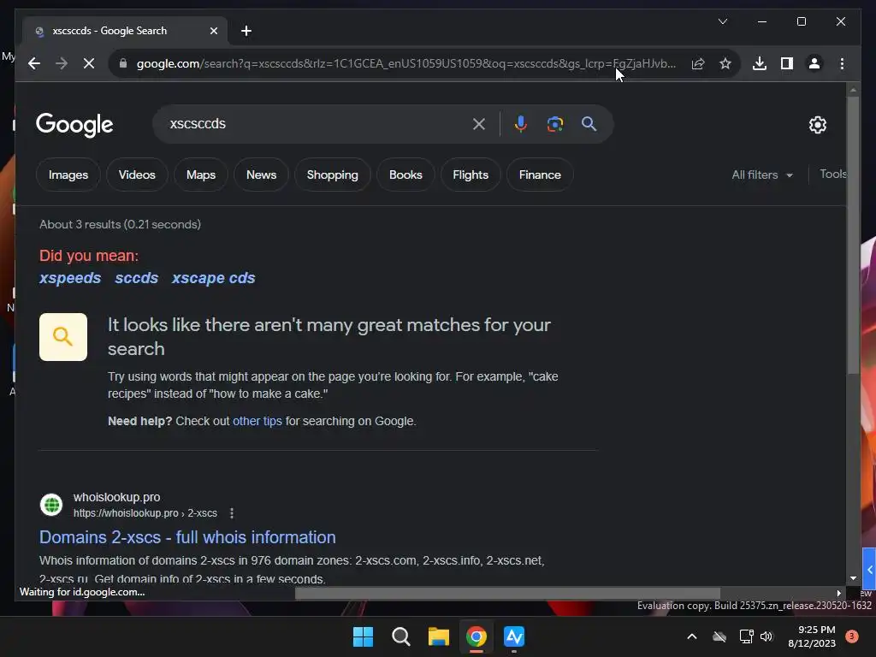Click the scrollbar down arrow
Image resolution: width=876 pixels, height=657 pixels.
(853, 578)
